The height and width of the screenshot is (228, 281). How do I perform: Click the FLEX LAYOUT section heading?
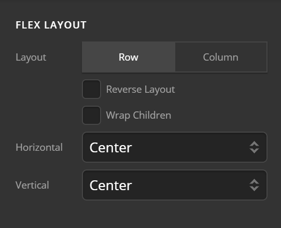51,25
